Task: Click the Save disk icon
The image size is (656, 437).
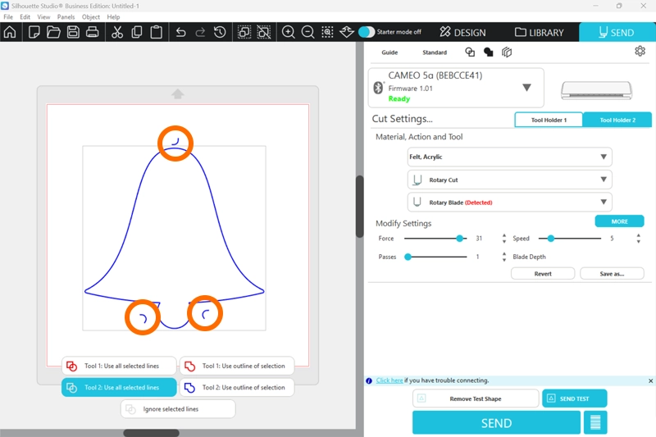Action: click(x=73, y=33)
